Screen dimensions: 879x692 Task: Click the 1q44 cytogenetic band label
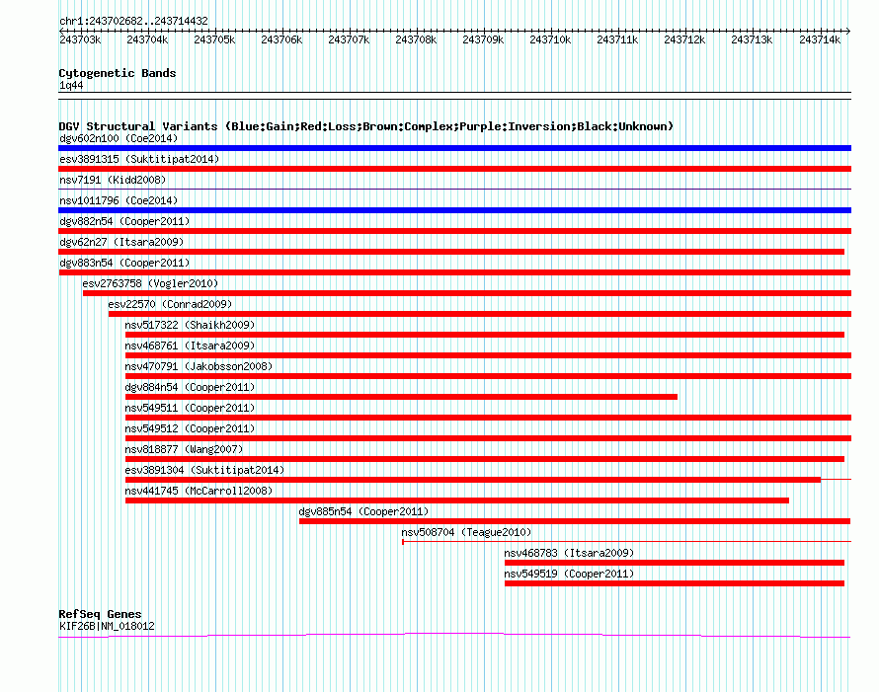[x=71, y=86]
